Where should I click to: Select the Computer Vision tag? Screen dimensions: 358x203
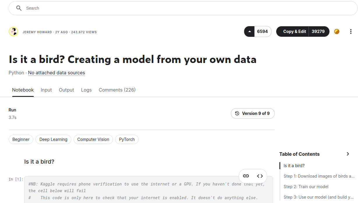[93, 139]
